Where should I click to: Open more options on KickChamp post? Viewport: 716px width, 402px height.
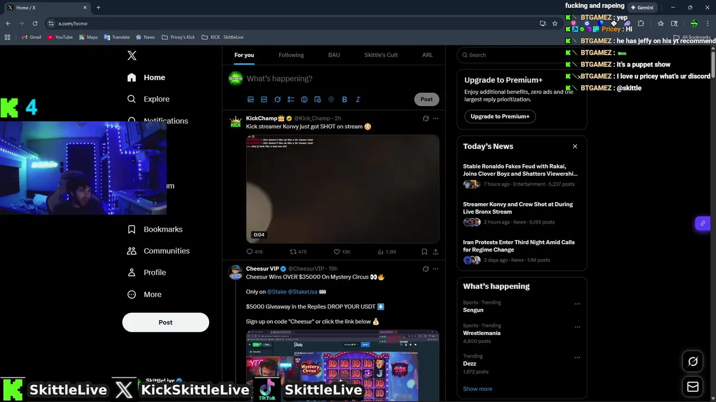[436, 118]
